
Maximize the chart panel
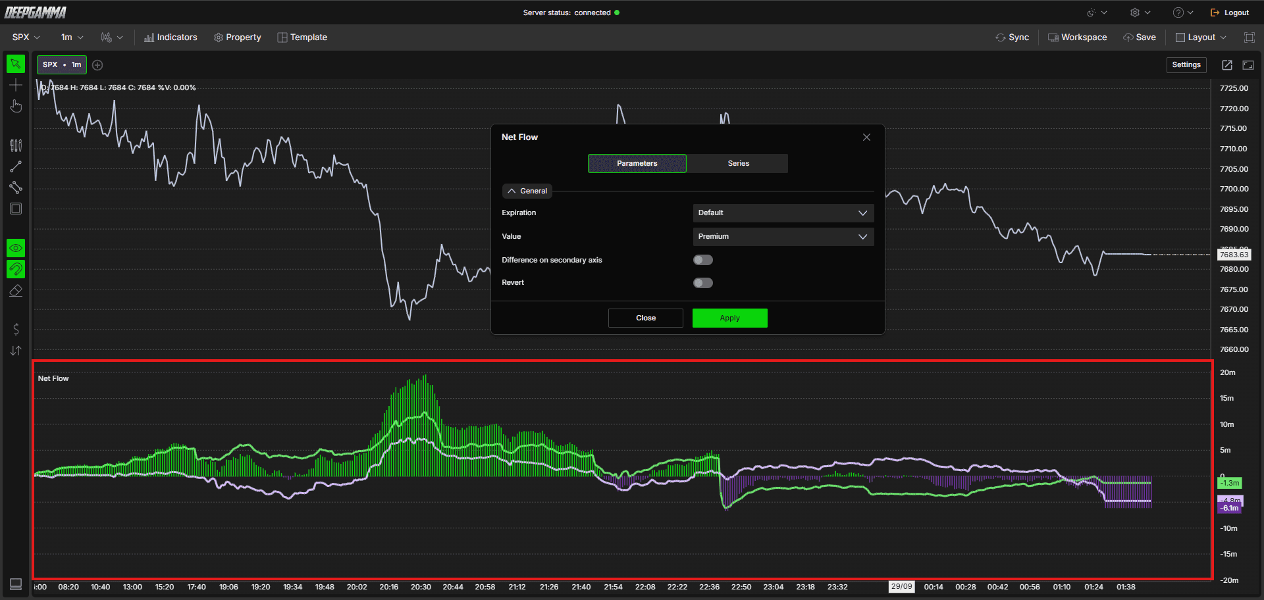pos(1248,64)
